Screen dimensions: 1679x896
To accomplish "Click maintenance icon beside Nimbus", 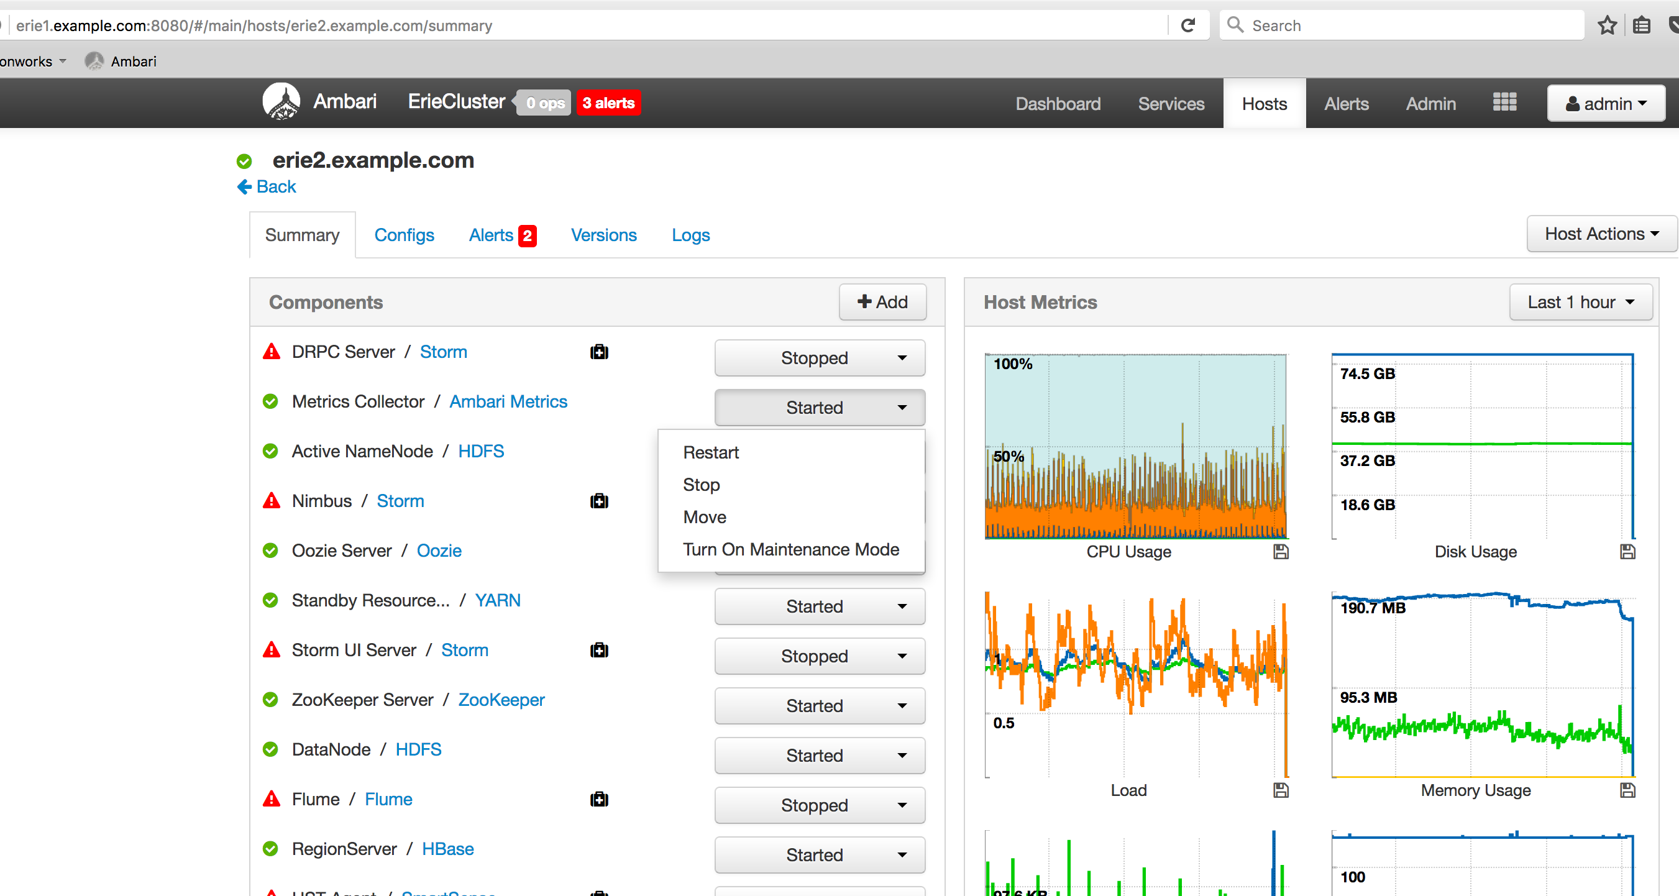I will point(599,501).
